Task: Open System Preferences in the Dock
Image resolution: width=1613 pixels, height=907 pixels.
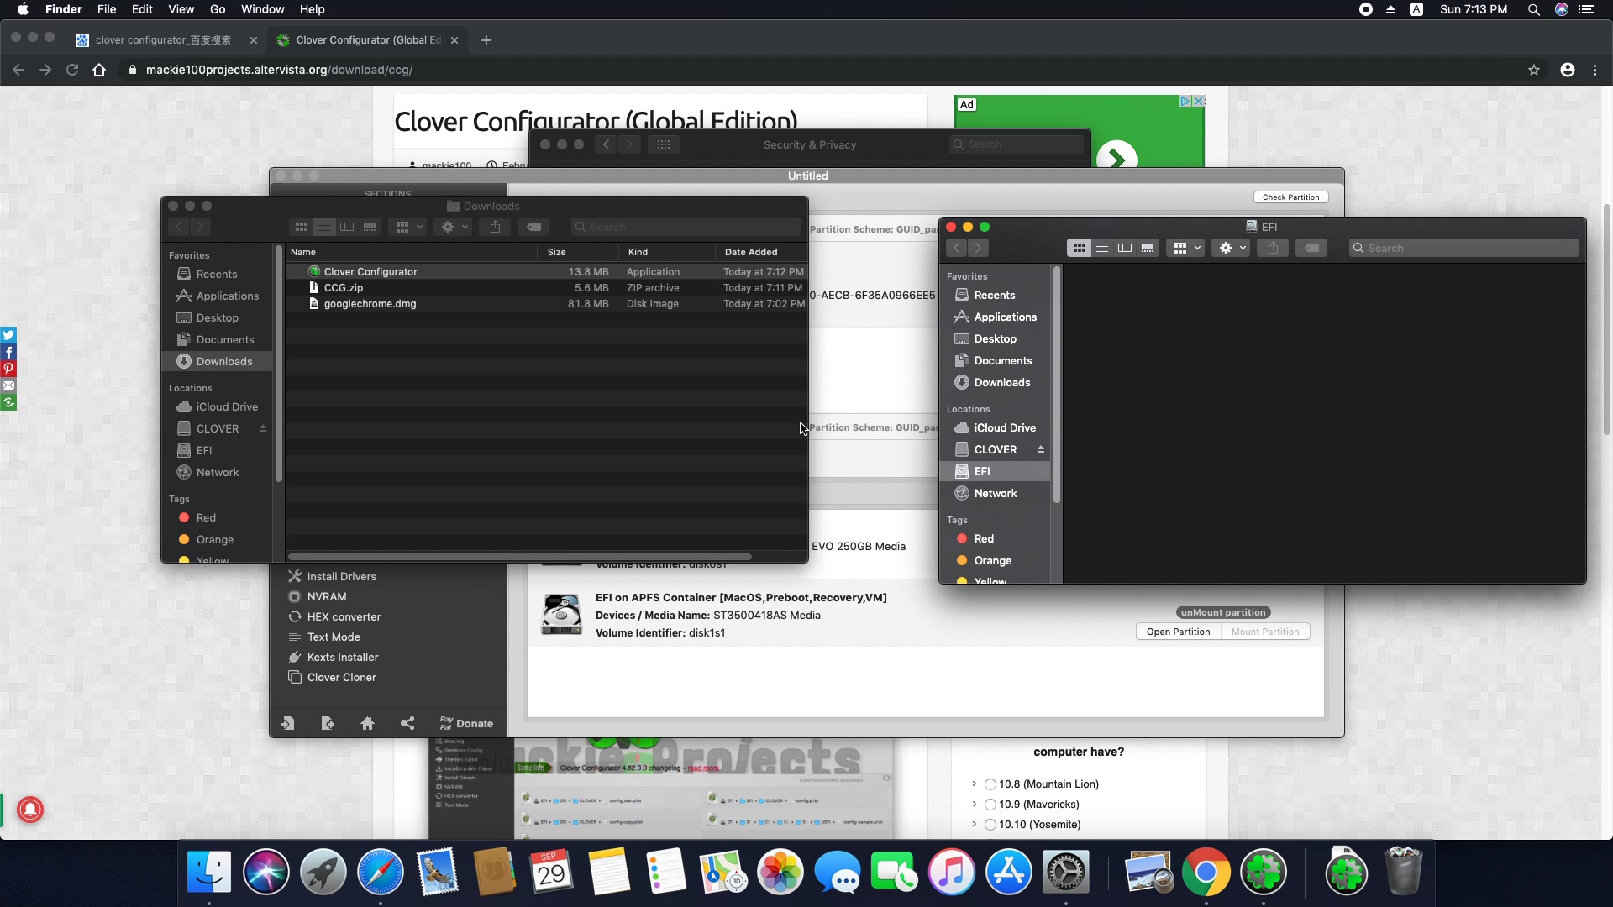Action: 1065,873
